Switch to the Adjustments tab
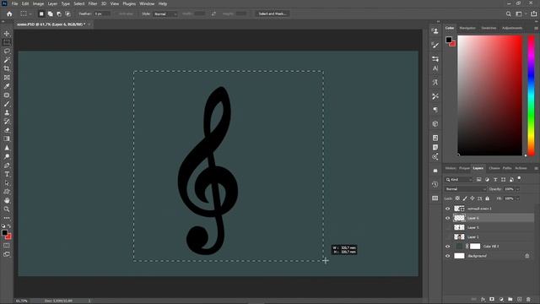The height and width of the screenshot is (304, 540). [512, 28]
